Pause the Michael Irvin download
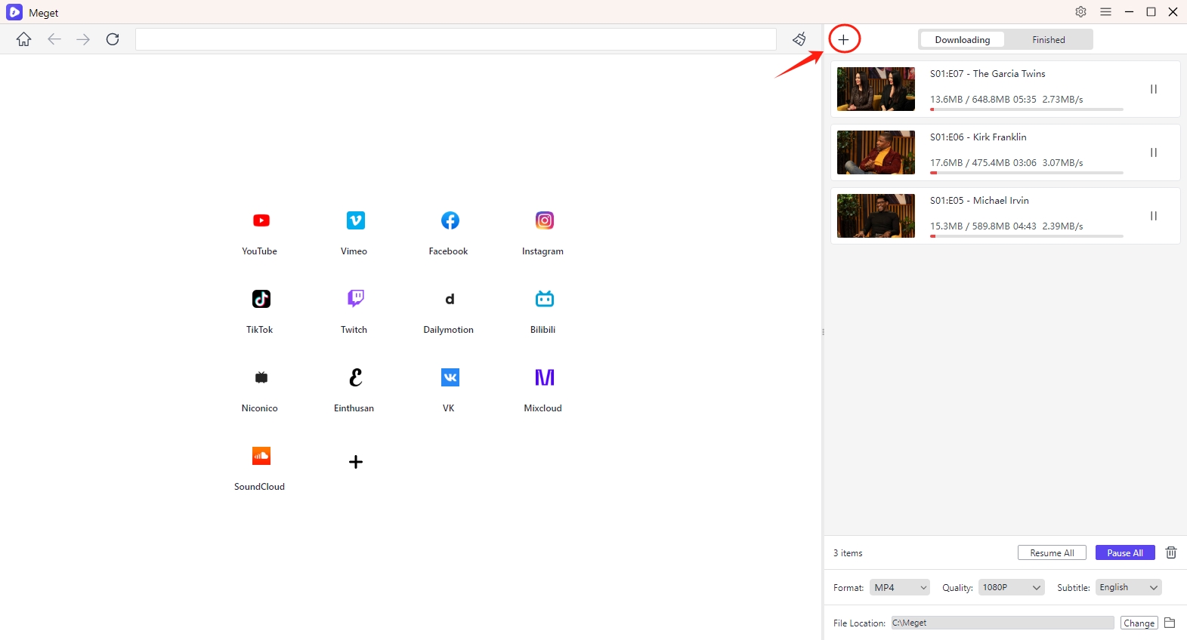 (x=1154, y=216)
